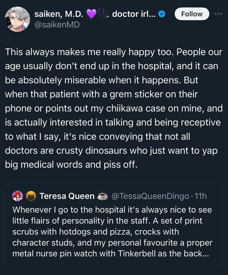Image resolution: width=228 pixels, height=275 pixels.
Task: Open the @saikenMD handle
Action: [x=57, y=25]
